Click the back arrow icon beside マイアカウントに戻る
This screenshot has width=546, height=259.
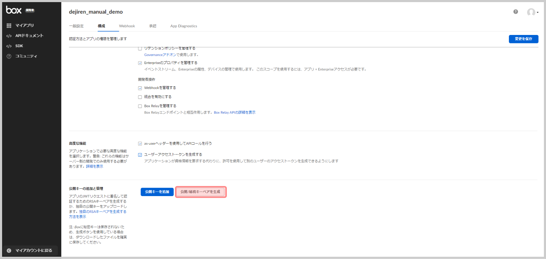coord(9,250)
